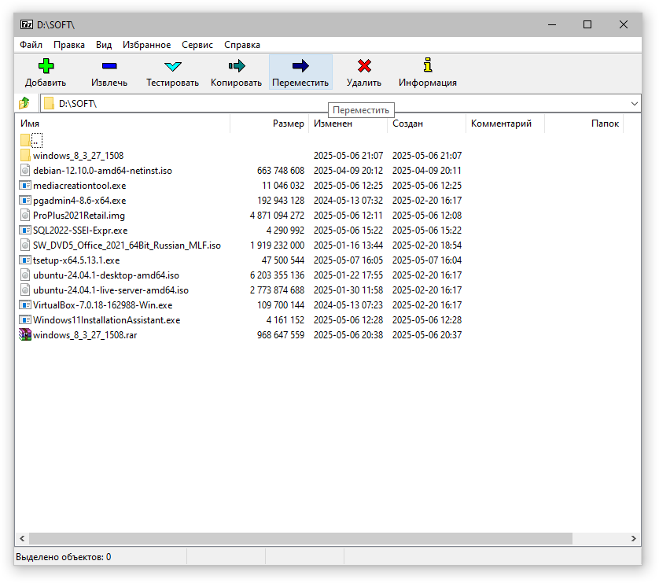Click the Тестировать checkmark icon
659x583 pixels.
click(x=173, y=66)
